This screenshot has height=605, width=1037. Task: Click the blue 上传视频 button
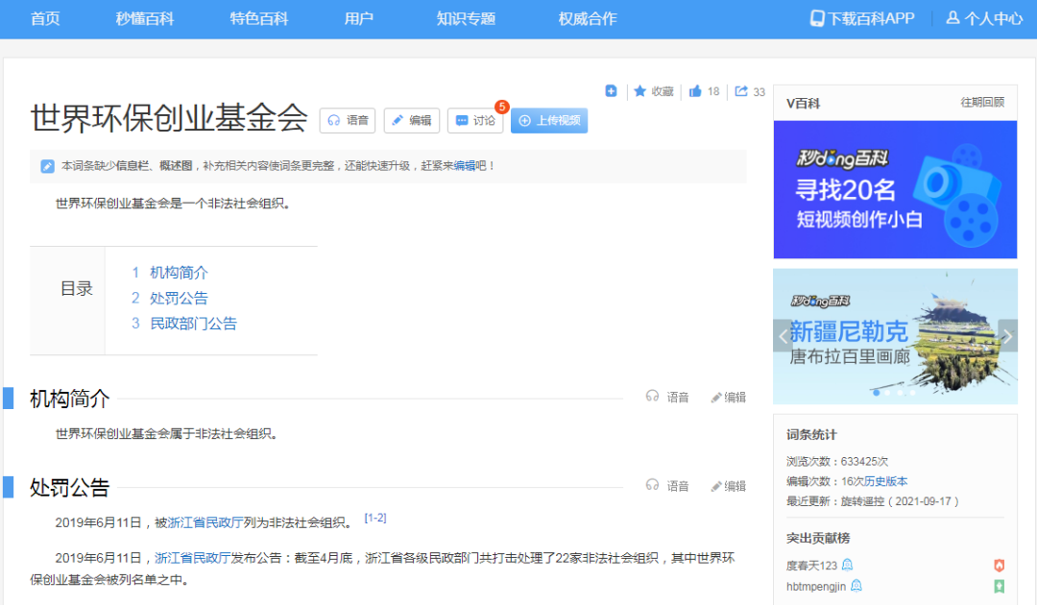549,120
